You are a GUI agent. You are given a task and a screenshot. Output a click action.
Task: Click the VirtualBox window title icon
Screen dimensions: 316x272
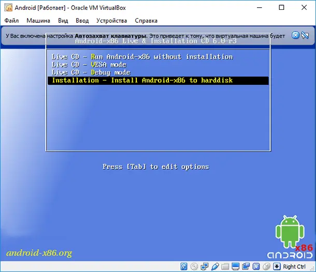(9, 8)
